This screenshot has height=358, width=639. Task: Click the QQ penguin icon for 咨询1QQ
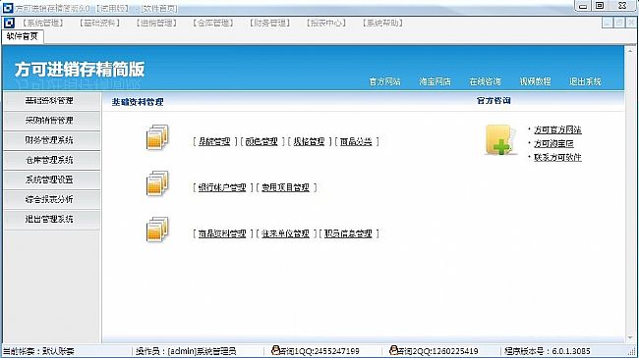pos(275,350)
